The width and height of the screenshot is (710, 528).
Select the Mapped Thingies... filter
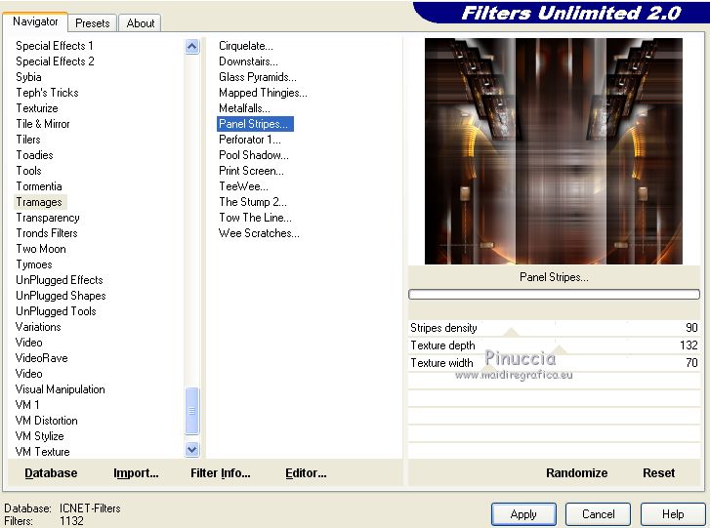click(263, 93)
